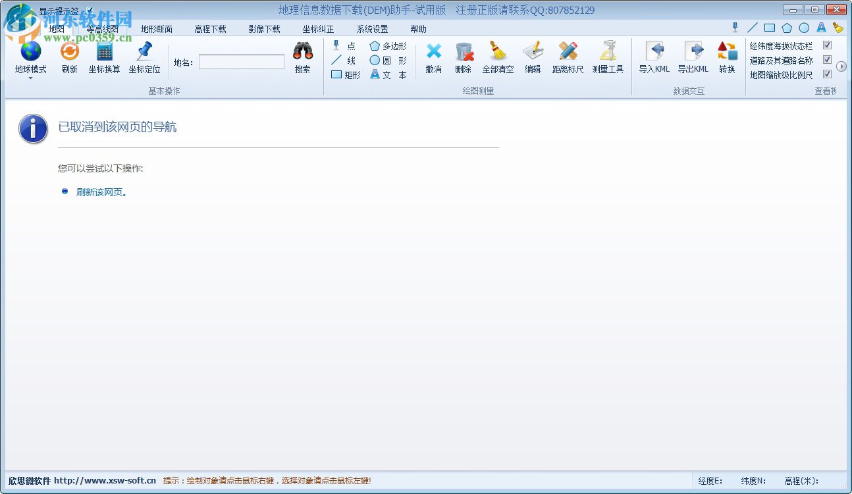
Task: Click the 刷新该网页 link
Action: click(100, 192)
